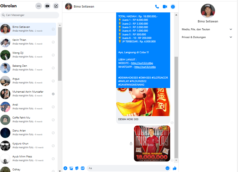The width and height of the screenshot is (238, 172).
Task: Create a new video room
Action: coord(47,6)
